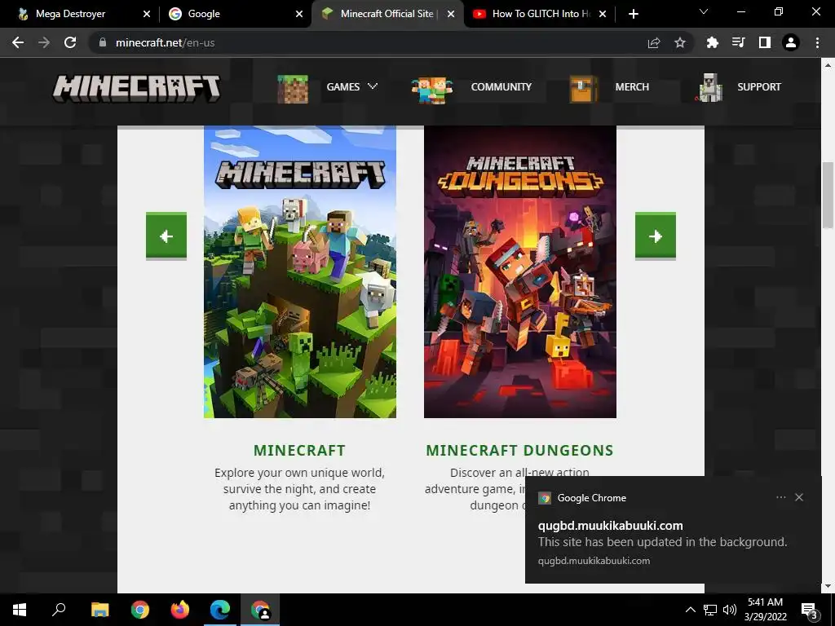Open the MERCH nav link
This screenshot has height=626, width=835.
[x=632, y=86]
